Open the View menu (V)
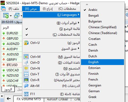128x102 pixels. point(31,9)
